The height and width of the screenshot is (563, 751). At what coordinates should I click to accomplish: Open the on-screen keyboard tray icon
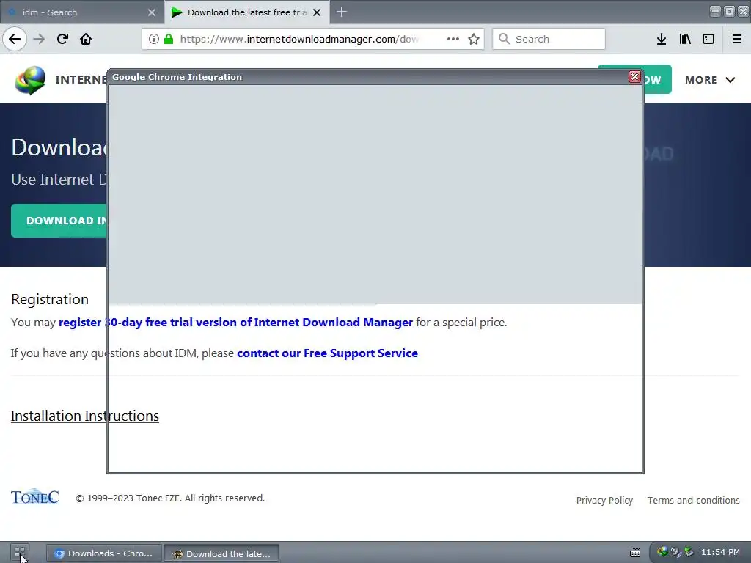pos(635,553)
